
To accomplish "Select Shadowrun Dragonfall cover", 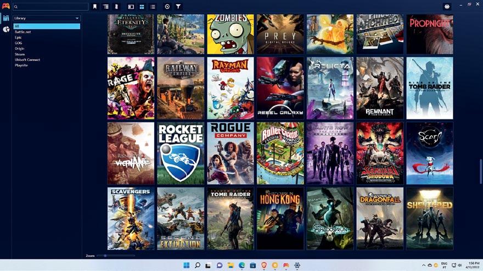I will (x=380, y=218).
